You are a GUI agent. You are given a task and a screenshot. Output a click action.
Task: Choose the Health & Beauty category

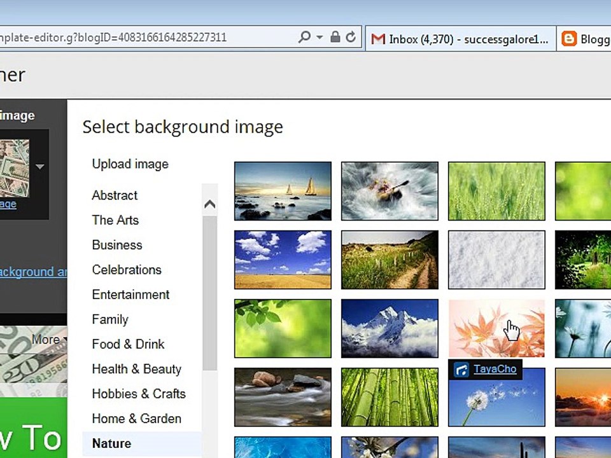137,369
